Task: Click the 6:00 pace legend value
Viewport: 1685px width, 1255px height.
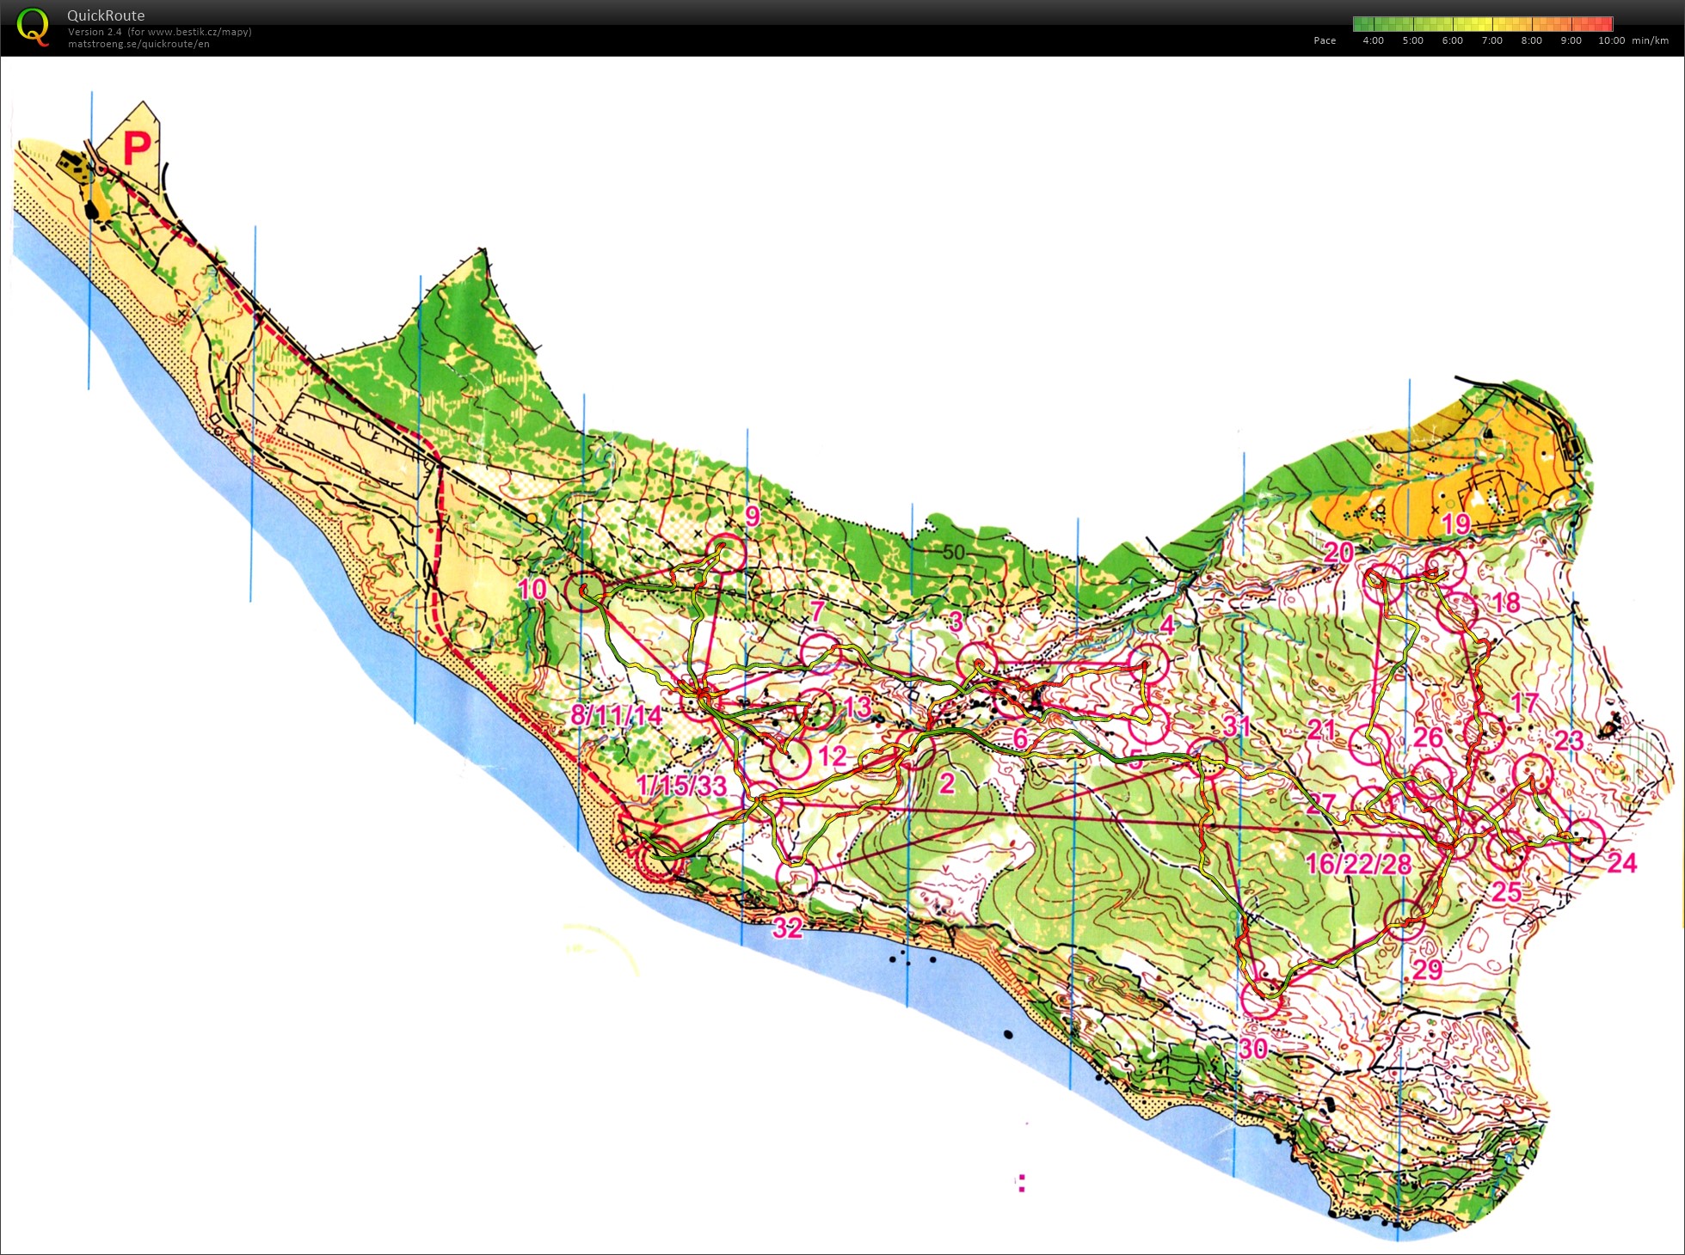Action: click(x=1452, y=40)
